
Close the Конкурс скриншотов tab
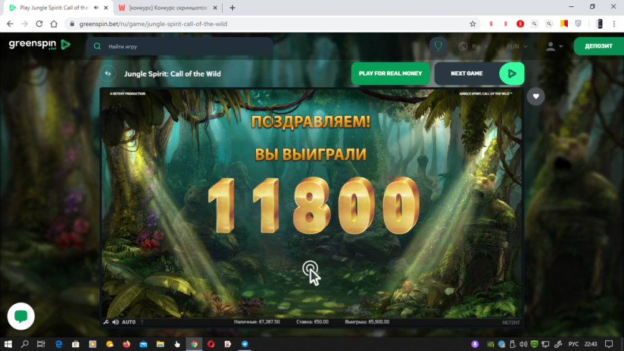(x=215, y=7)
